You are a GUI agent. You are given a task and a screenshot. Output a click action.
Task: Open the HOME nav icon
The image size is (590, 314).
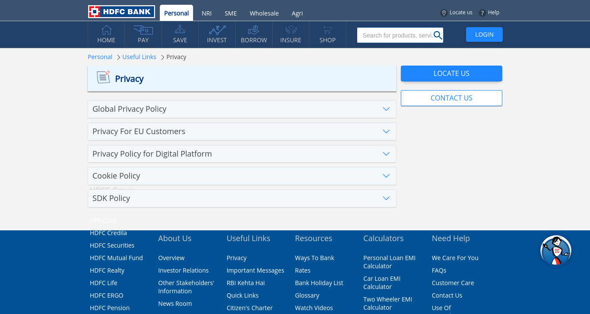coord(106,30)
